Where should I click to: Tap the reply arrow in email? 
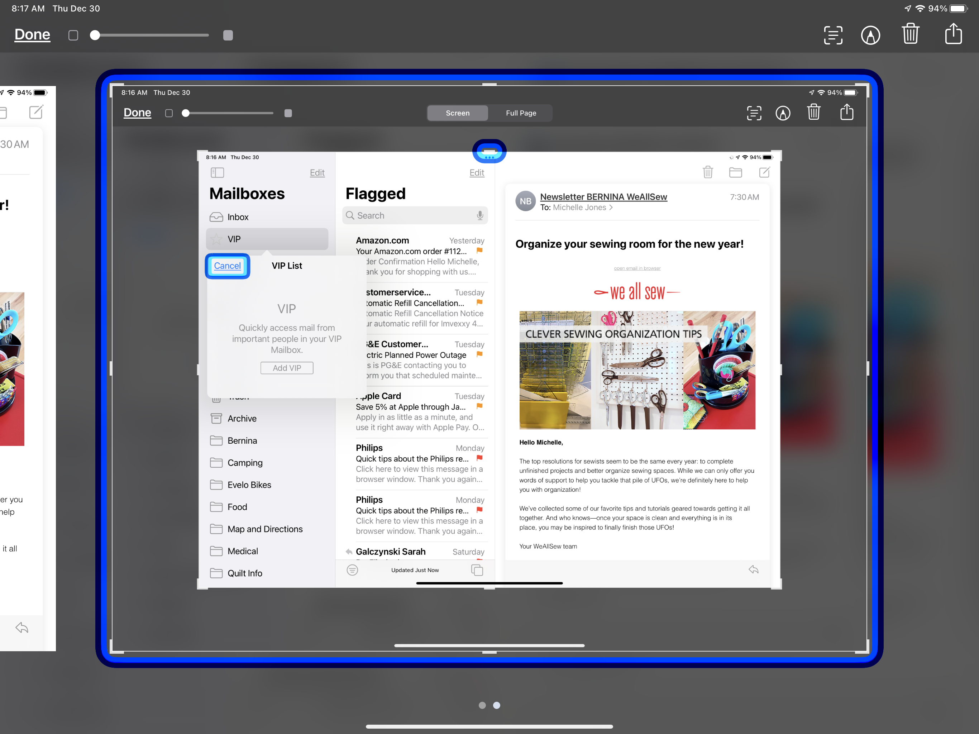coord(753,569)
